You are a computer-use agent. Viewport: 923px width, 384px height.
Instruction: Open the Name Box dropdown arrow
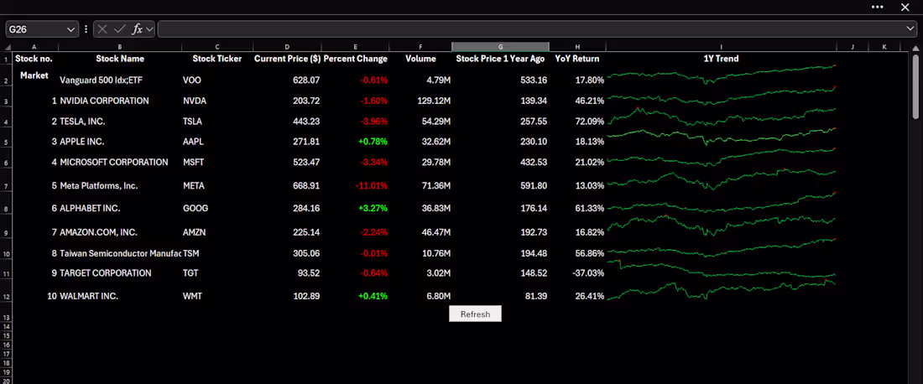tap(71, 29)
